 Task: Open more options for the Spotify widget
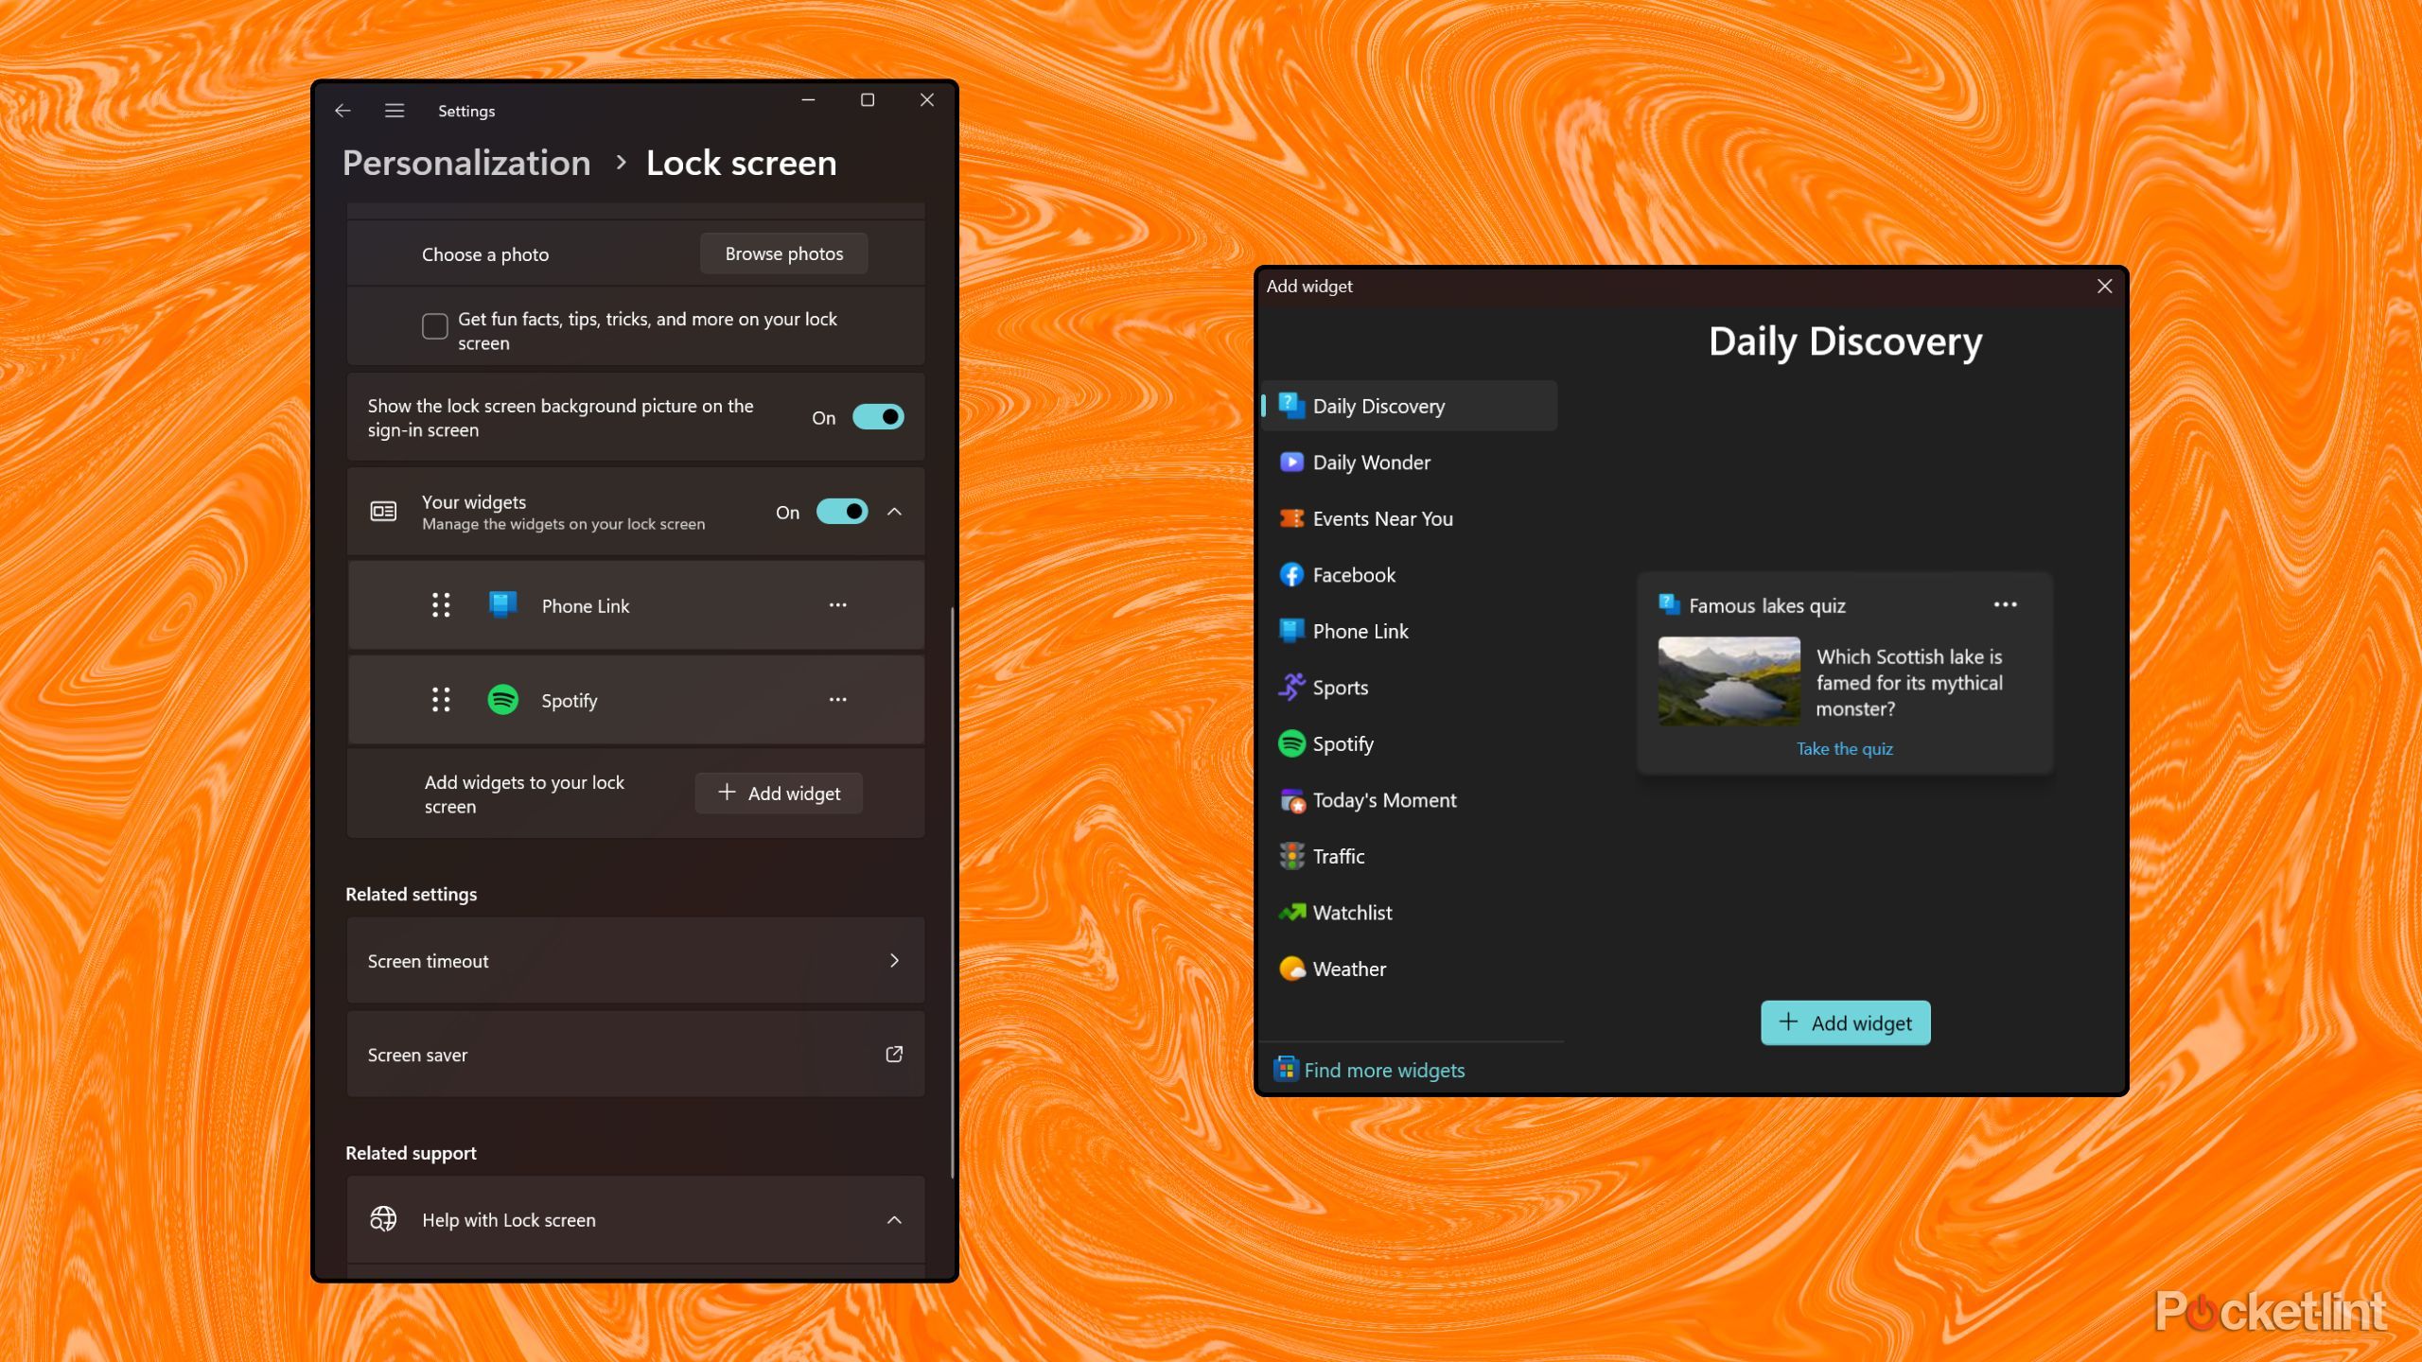coord(838,700)
